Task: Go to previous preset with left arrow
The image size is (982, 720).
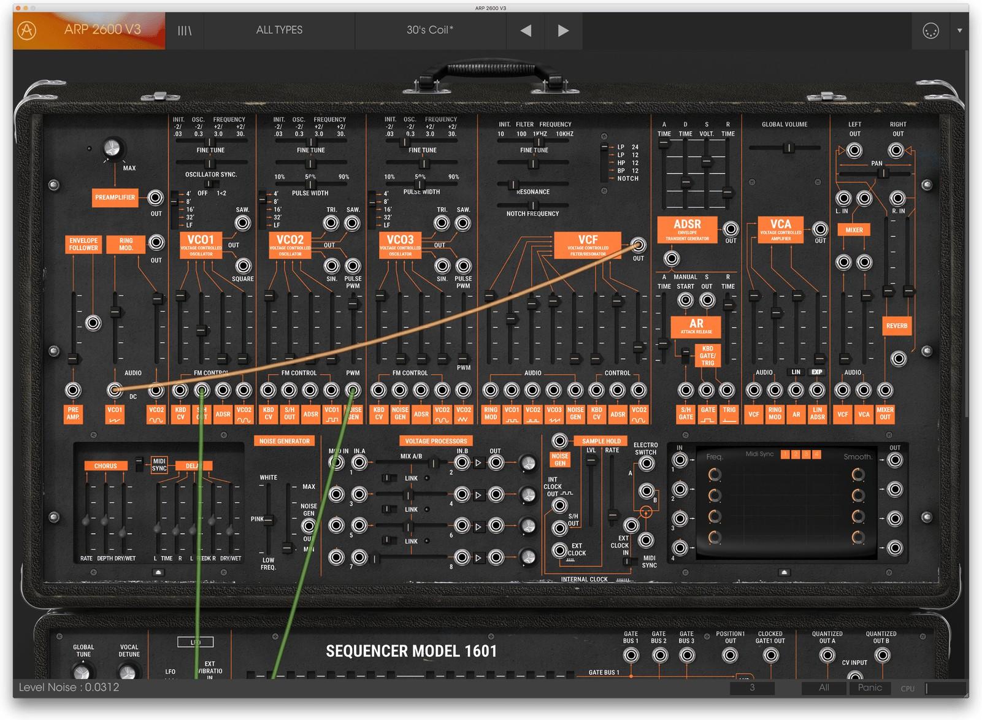Action: pyautogui.click(x=525, y=31)
